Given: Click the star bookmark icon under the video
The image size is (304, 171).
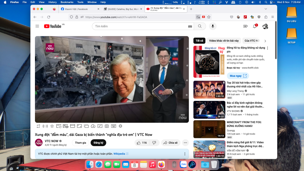Looking at the screenshot, I should point(52,126).
